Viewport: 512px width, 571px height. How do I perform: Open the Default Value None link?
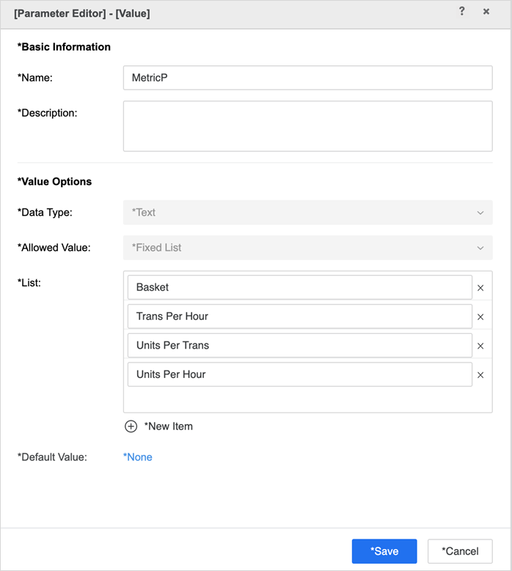138,457
